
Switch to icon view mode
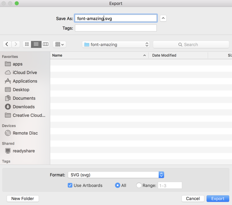(27, 44)
